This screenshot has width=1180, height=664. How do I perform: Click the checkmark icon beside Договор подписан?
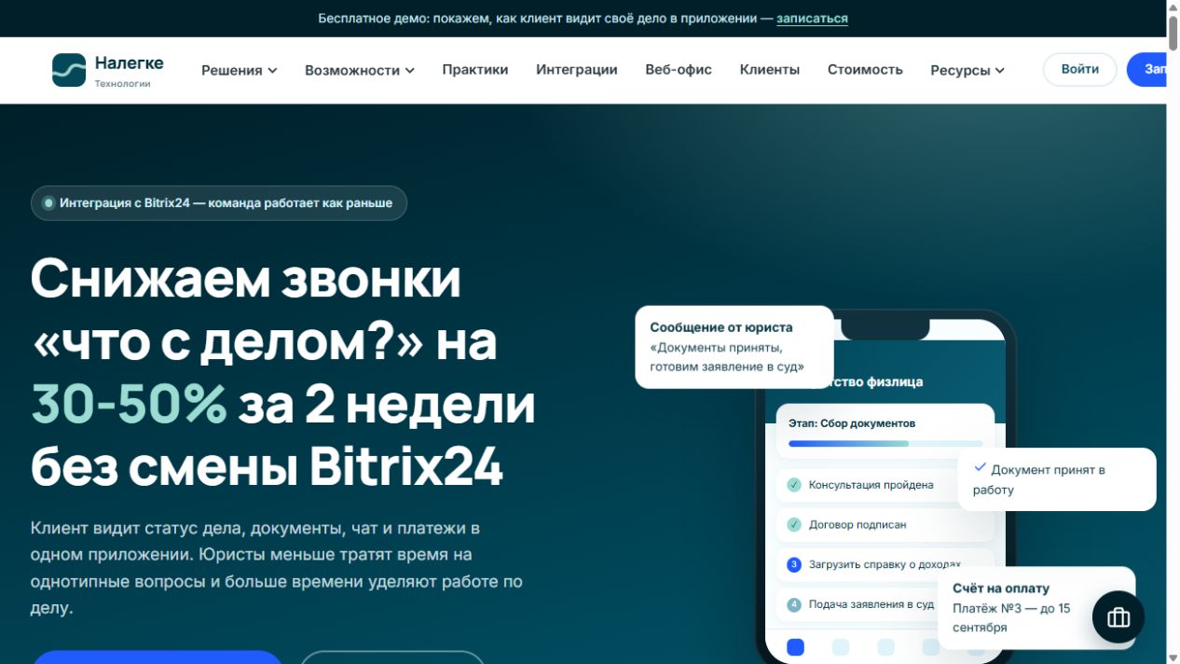(794, 525)
